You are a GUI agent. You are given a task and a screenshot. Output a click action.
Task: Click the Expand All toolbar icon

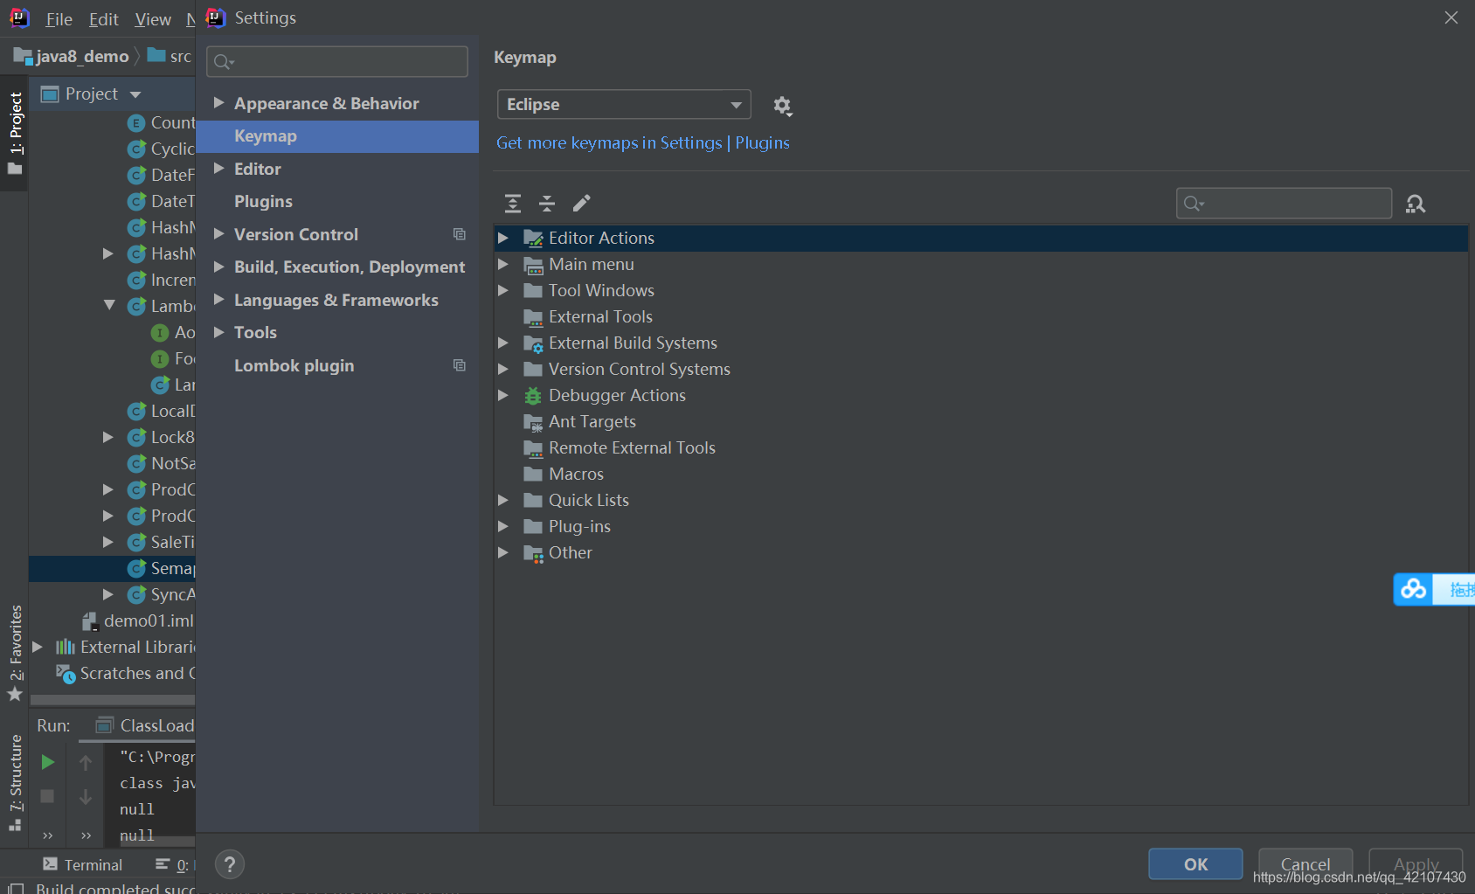pos(513,204)
